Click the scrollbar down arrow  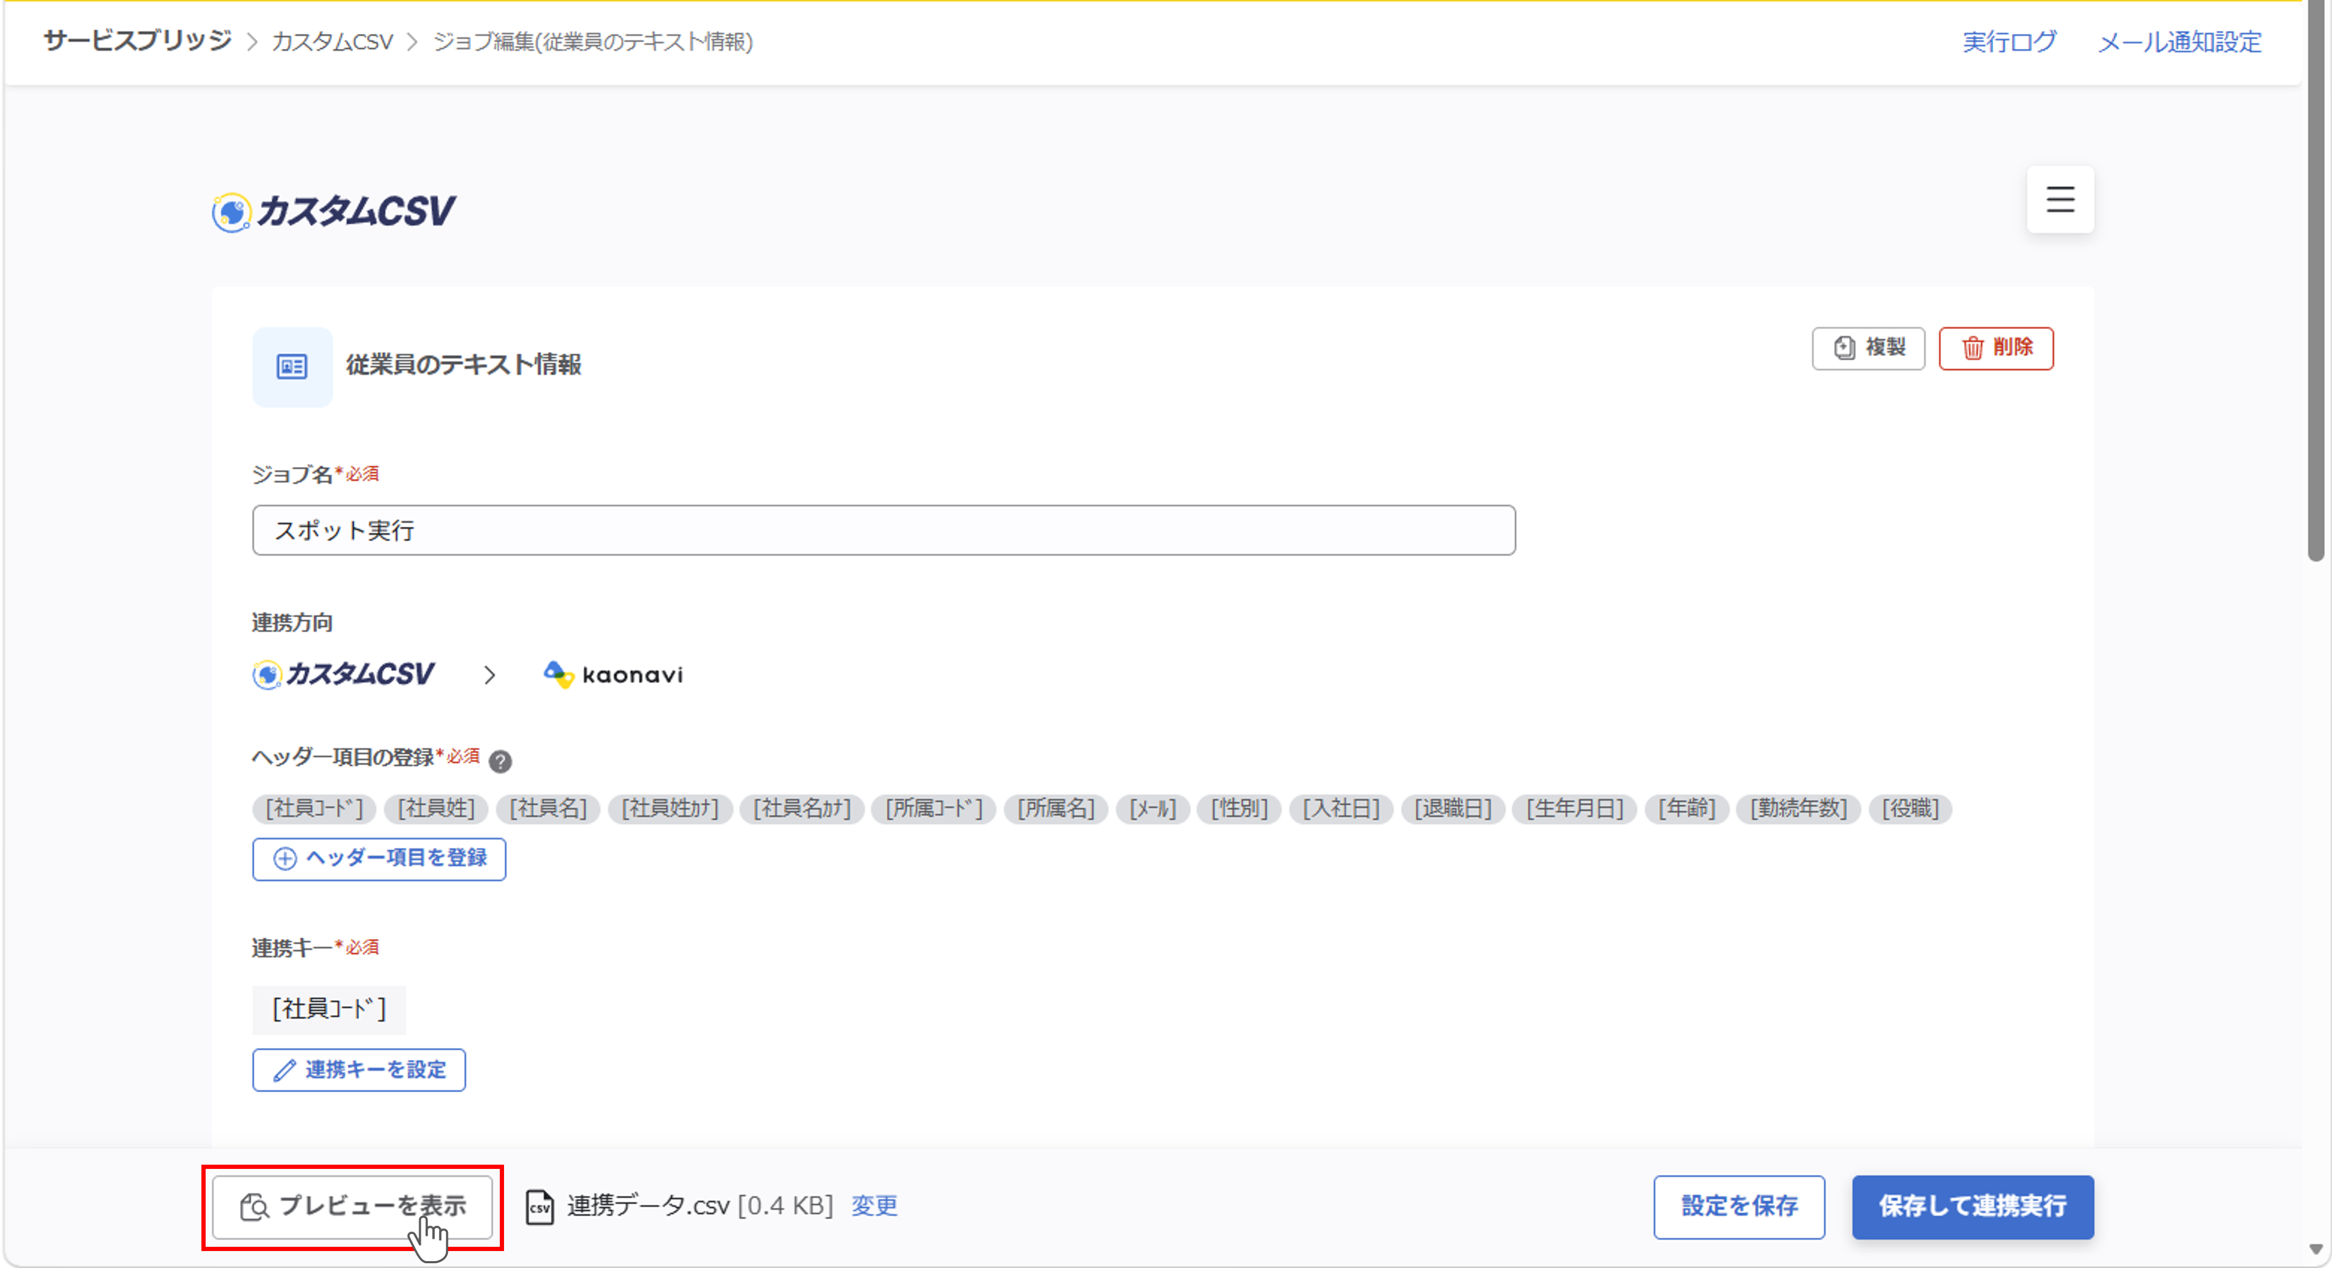pyautogui.click(x=2316, y=1249)
